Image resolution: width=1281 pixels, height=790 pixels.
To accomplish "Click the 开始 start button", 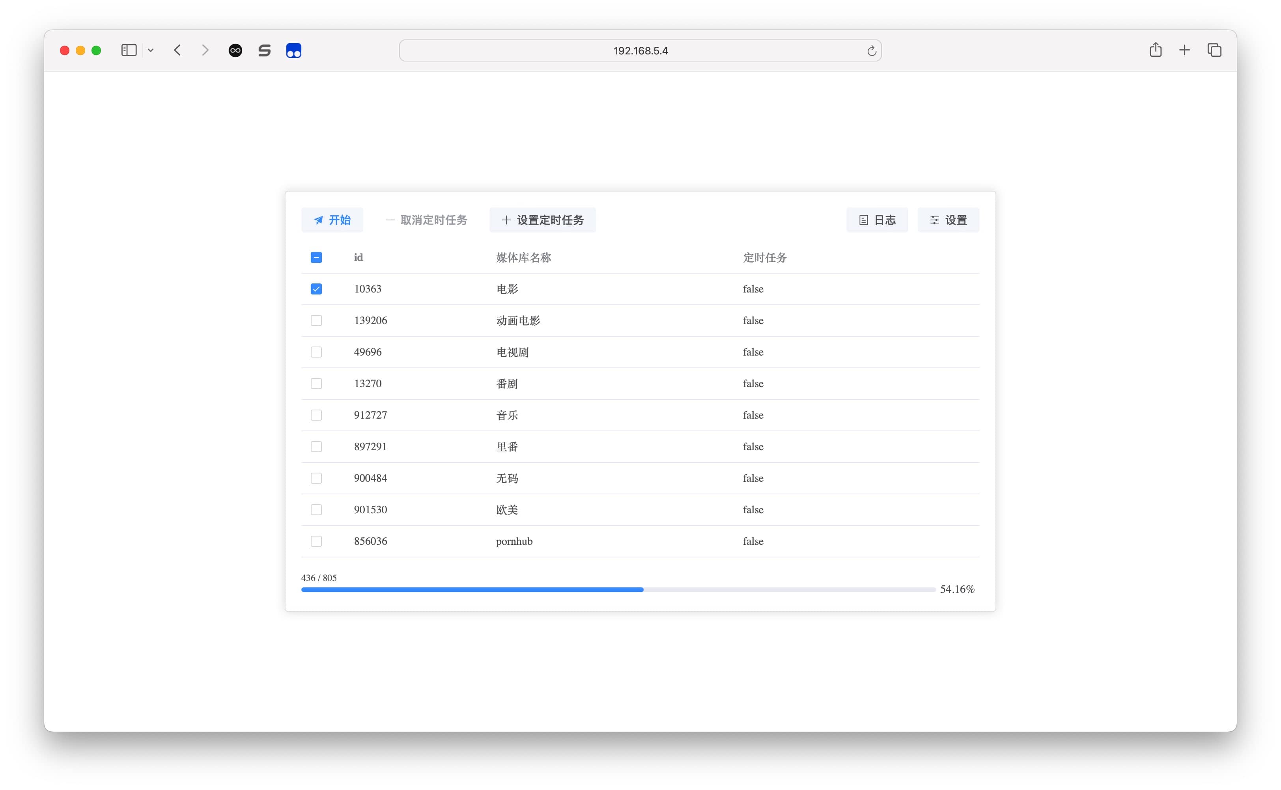I will pyautogui.click(x=332, y=220).
